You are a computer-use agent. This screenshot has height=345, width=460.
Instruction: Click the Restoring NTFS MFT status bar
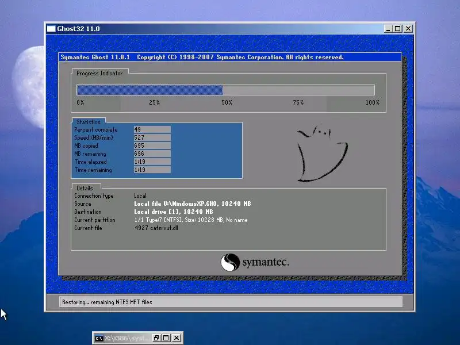pos(231,302)
